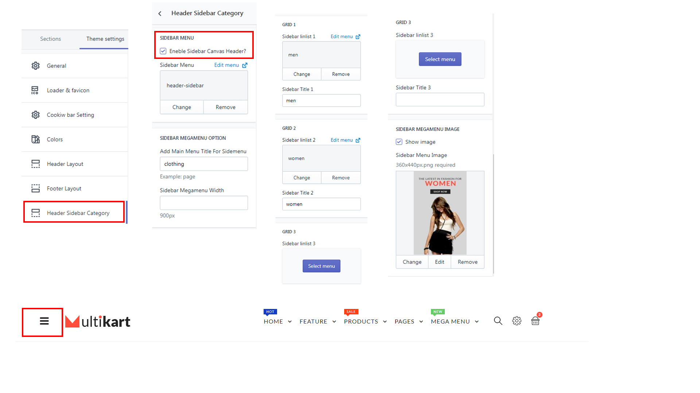Viewport: 700px width, 393px height.
Task: Click the Colors palette icon
Action: [35, 139]
